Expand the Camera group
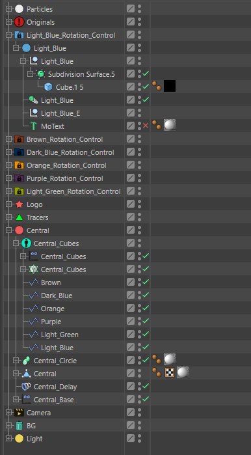 point(8,413)
